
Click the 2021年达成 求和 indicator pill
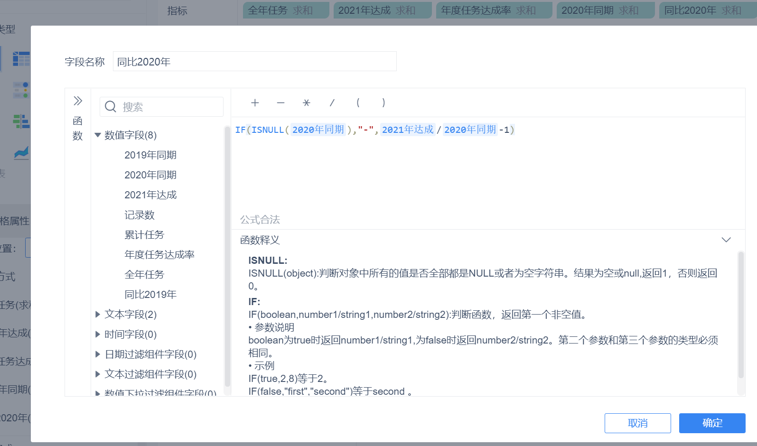[x=383, y=10]
